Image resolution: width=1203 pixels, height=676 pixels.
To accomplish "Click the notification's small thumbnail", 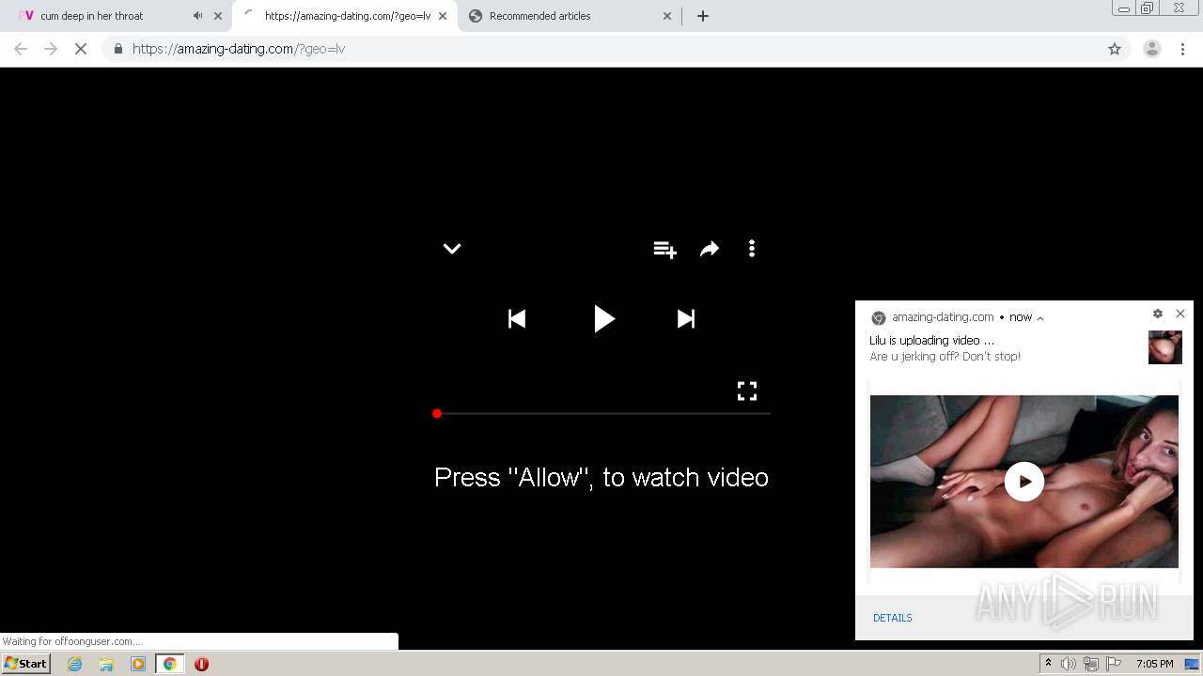I will [1165, 347].
